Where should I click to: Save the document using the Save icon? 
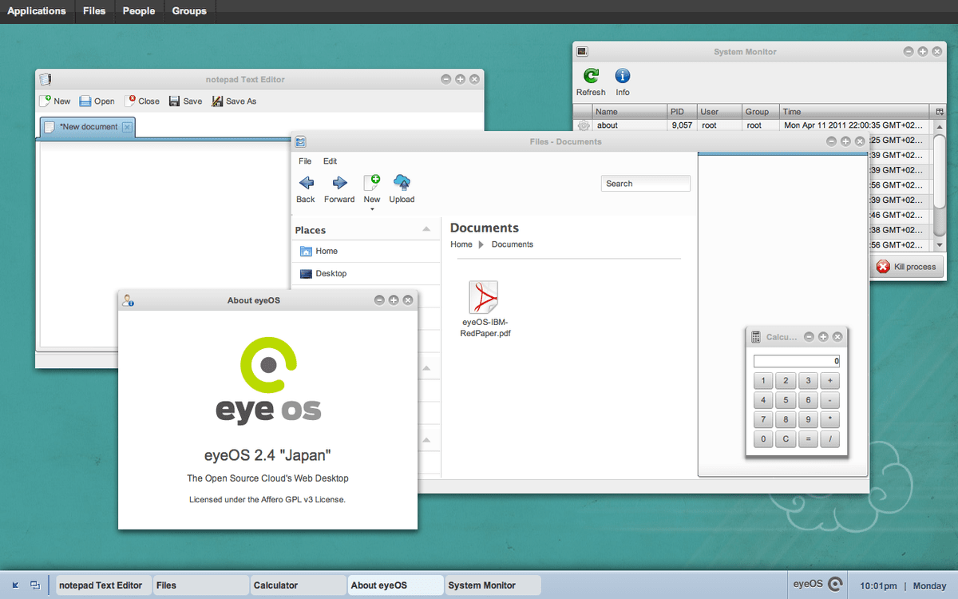(185, 101)
